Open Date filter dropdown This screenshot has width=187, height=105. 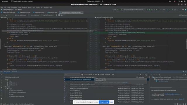coord(102,75)
